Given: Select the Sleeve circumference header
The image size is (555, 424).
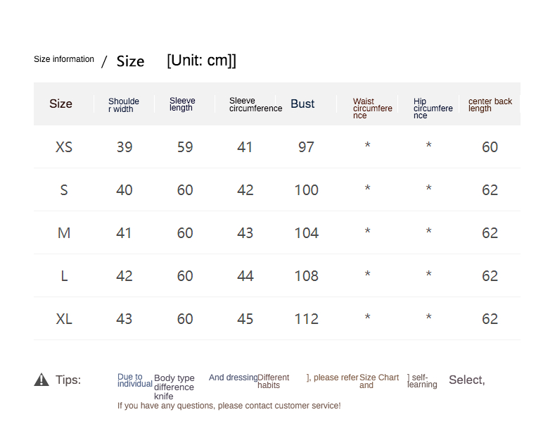Looking at the screenshot, I should point(255,104).
